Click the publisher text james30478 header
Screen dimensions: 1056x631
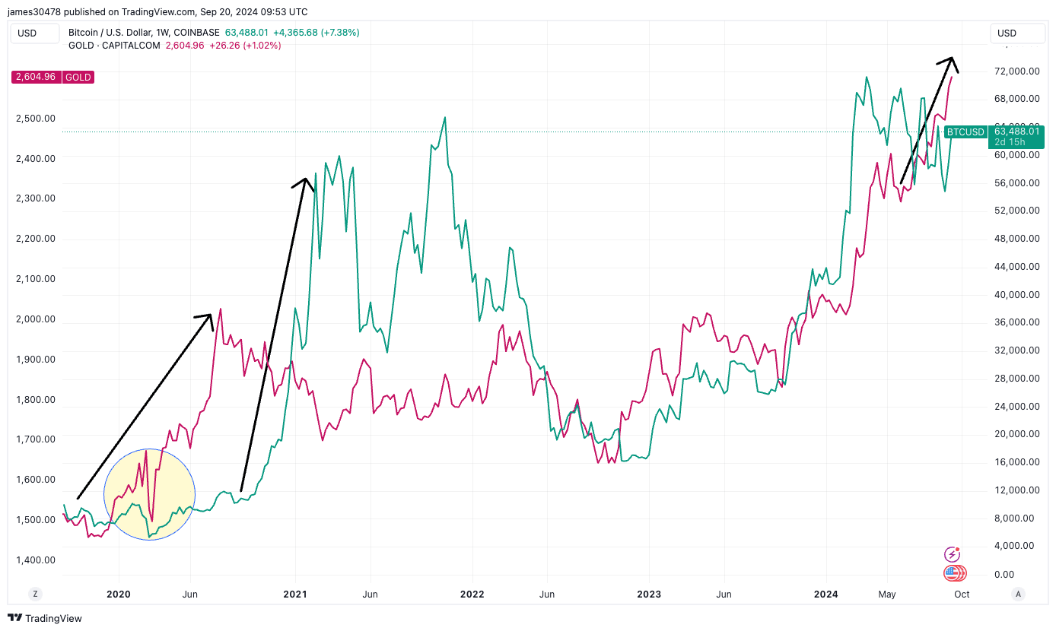coord(35,12)
